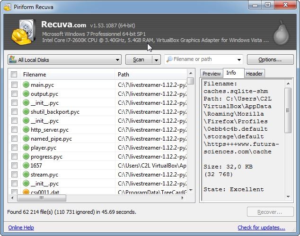Open the Options dialog

coord(270,59)
